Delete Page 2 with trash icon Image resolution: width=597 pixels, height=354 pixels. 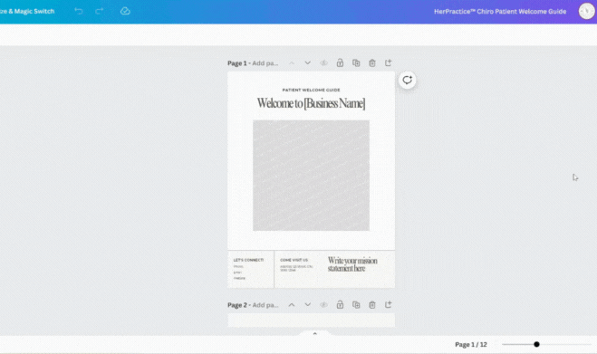click(372, 304)
